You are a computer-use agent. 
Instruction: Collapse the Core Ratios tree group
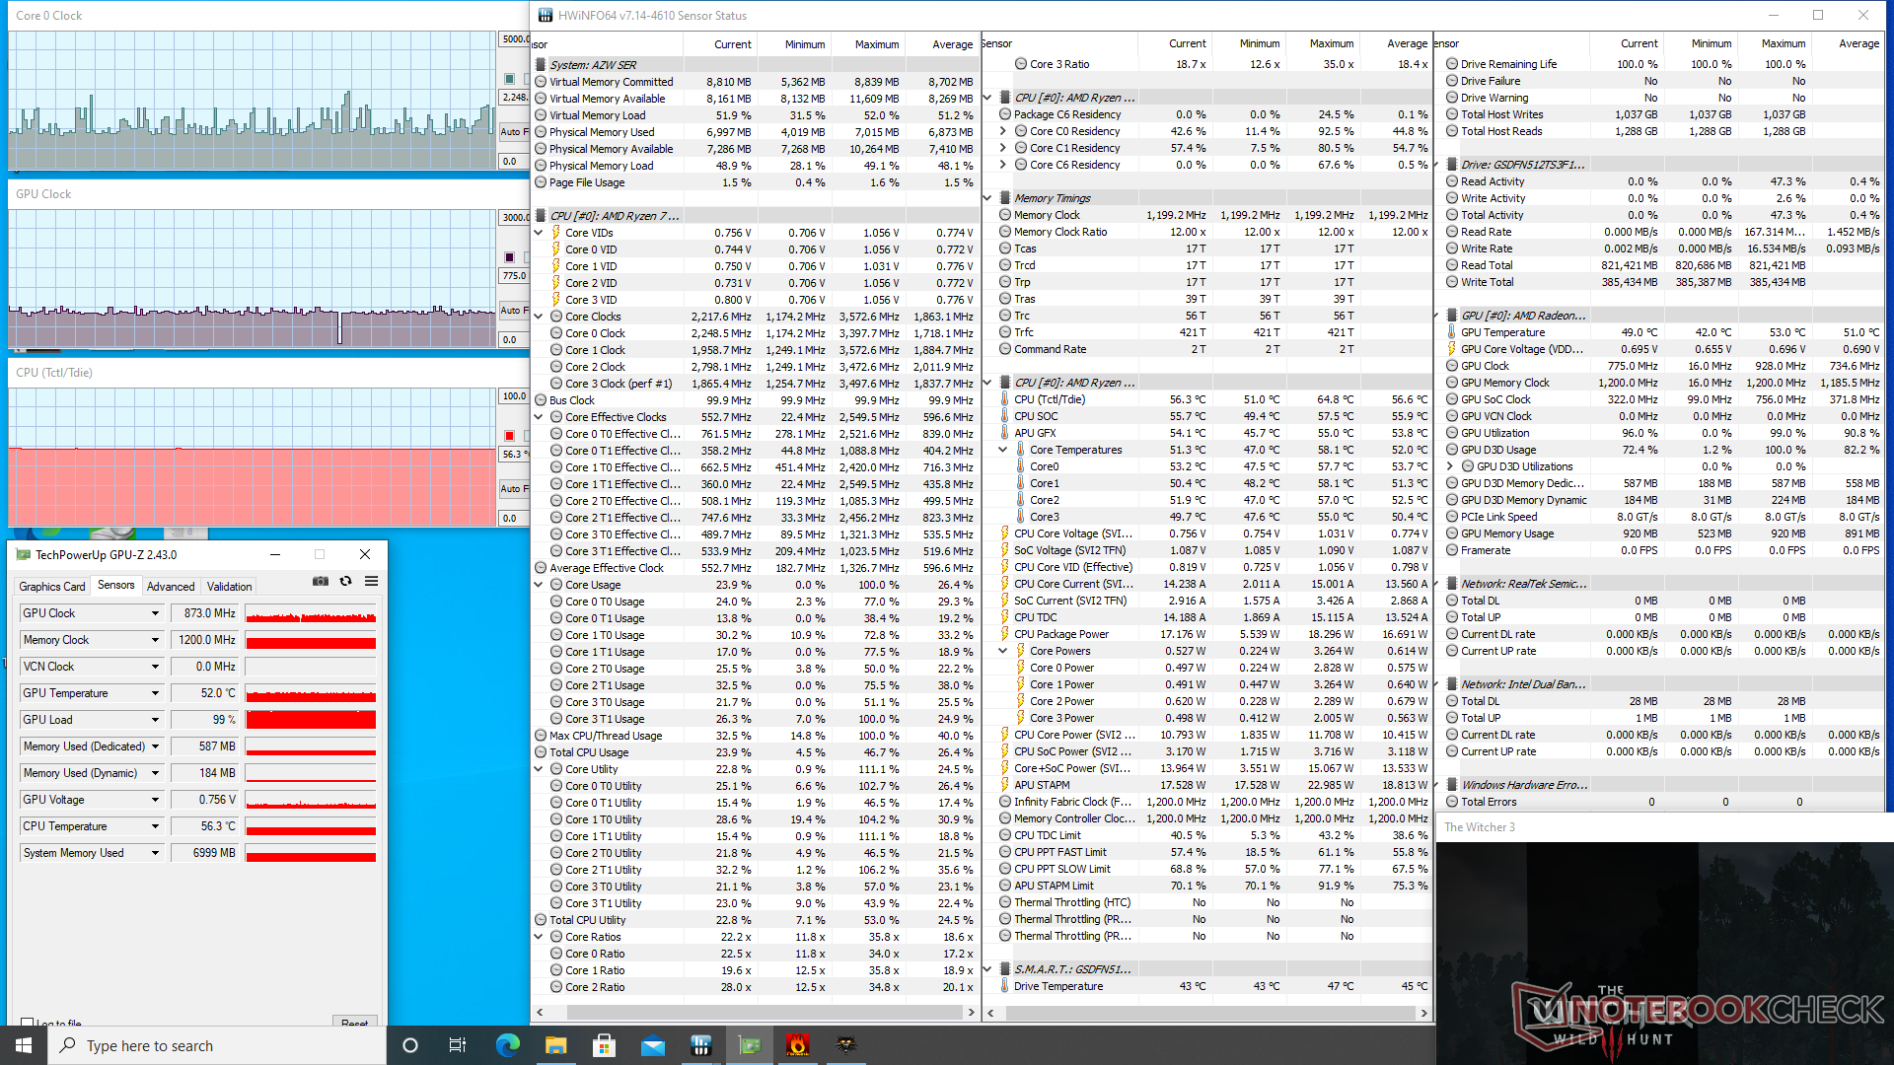[539, 937]
